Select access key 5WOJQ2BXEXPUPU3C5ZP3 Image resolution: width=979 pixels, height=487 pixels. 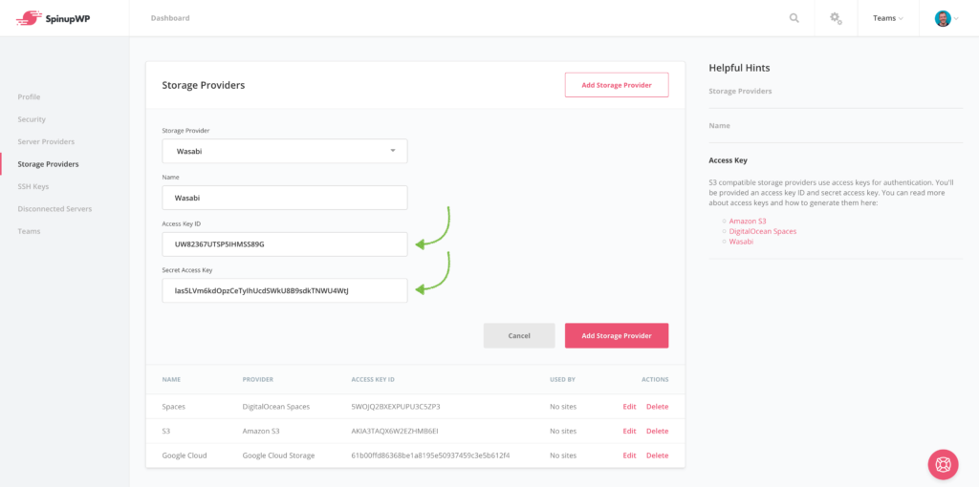point(396,407)
